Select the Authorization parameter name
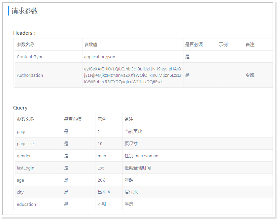The height and width of the screenshot is (219, 277). (x=30, y=75)
